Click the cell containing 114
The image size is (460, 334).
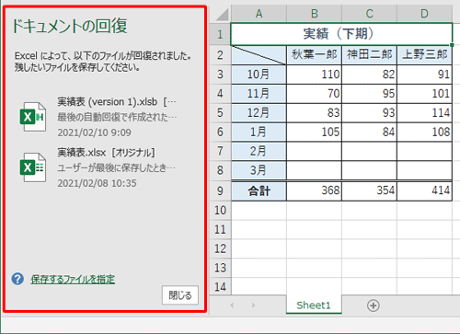(x=424, y=112)
